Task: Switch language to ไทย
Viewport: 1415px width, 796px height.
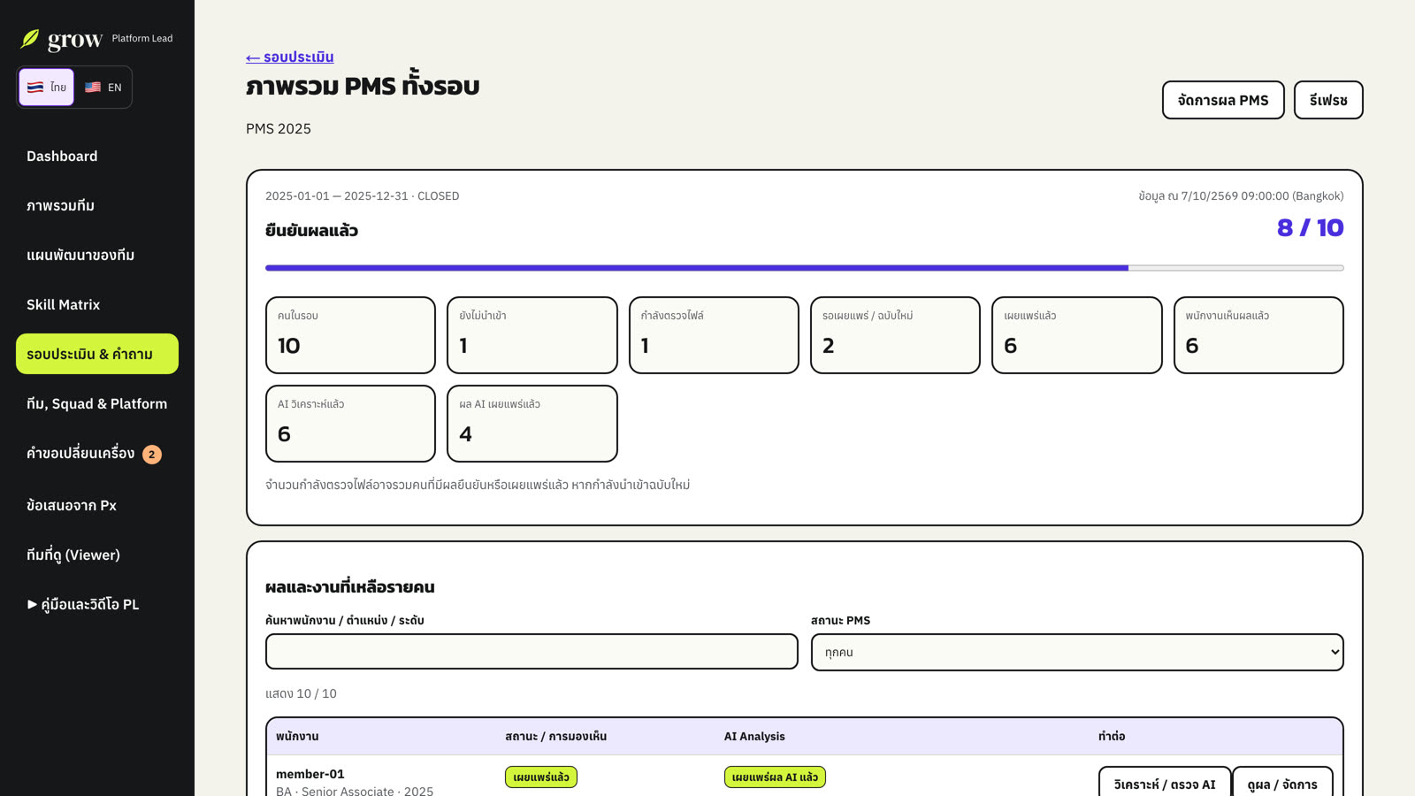Action: [47, 88]
